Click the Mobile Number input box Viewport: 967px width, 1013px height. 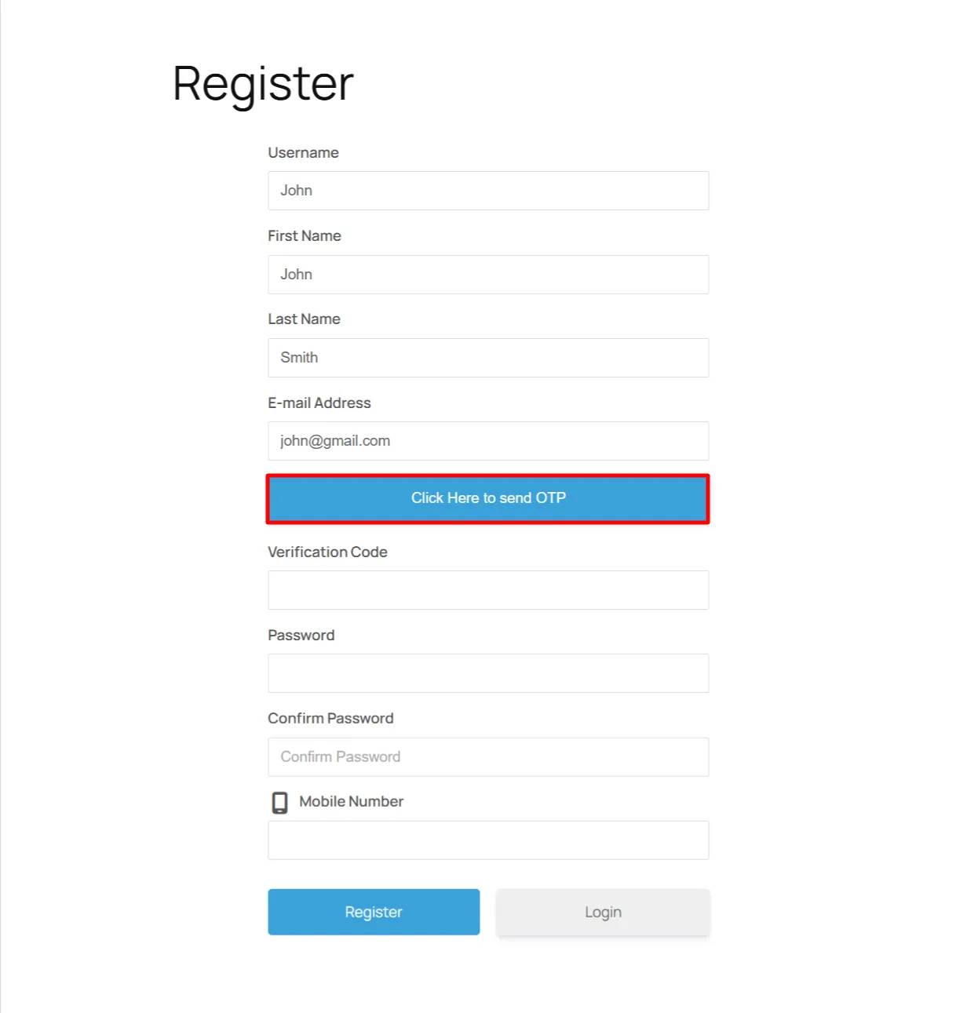(x=487, y=840)
